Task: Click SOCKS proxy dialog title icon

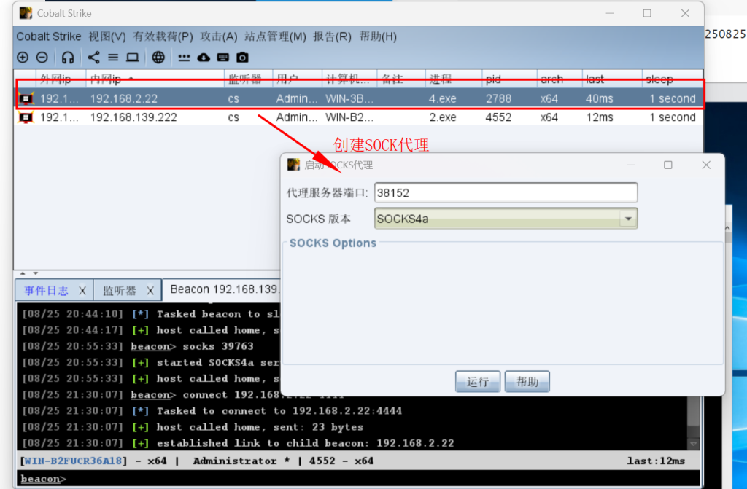Action: (x=293, y=165)
